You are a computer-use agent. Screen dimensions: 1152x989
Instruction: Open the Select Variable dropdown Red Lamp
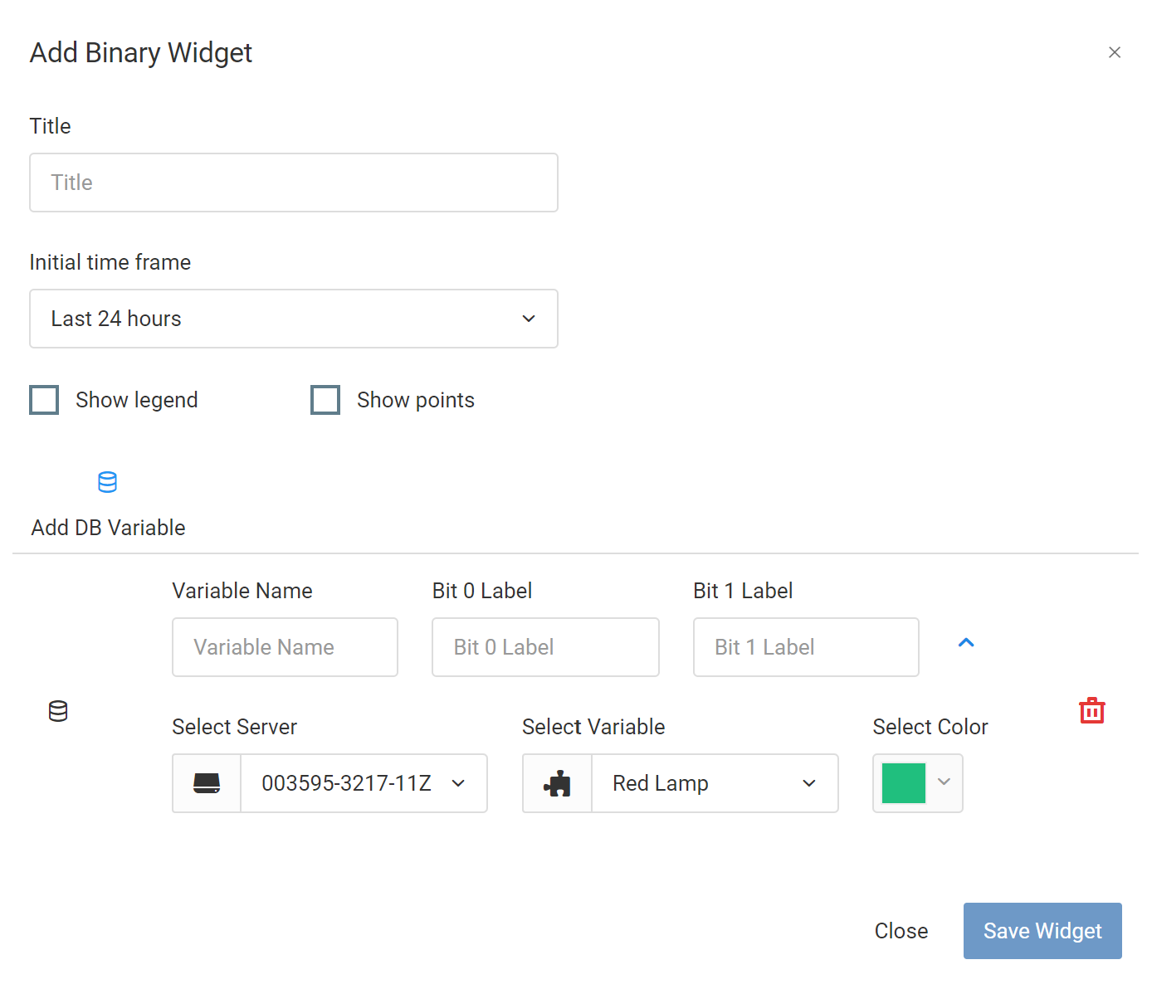point(715,783)
